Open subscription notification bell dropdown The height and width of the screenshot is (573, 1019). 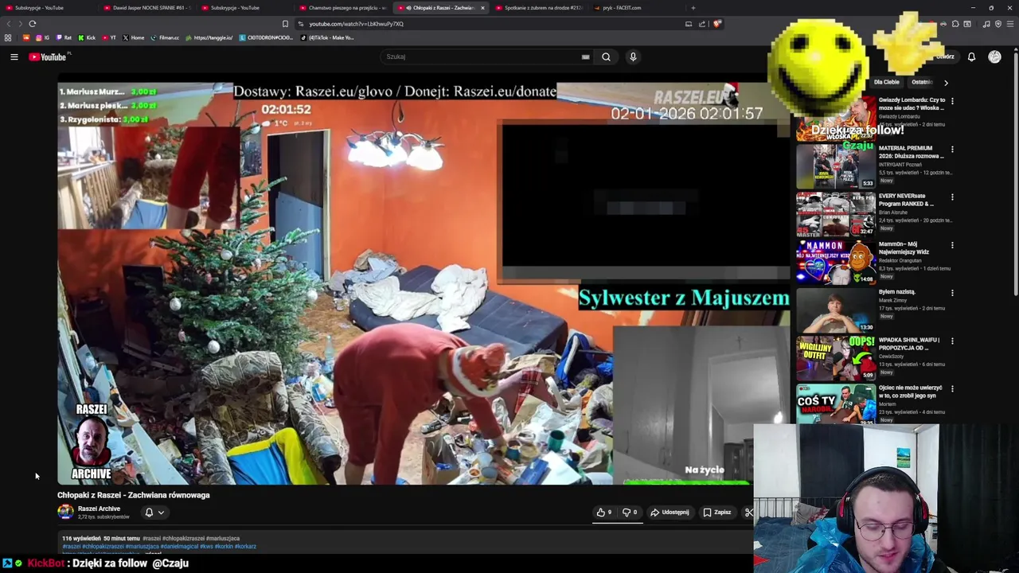point(154,513)
